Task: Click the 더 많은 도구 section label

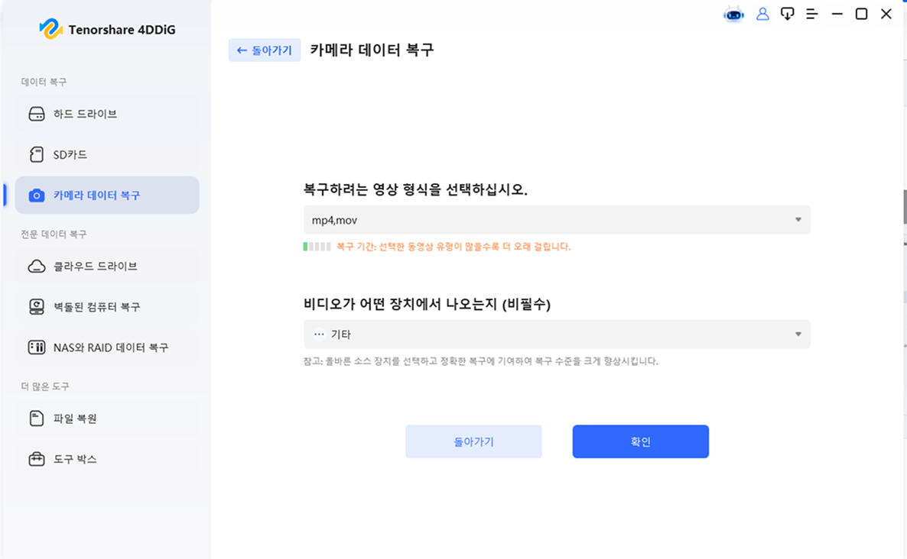Action: click(45, 386)
